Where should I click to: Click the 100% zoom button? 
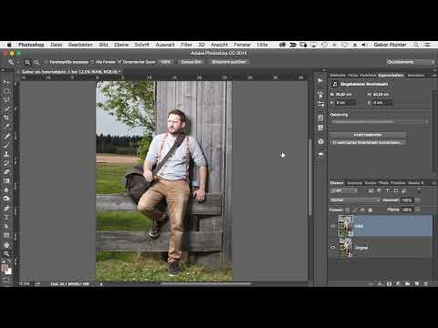click(166, 62)
